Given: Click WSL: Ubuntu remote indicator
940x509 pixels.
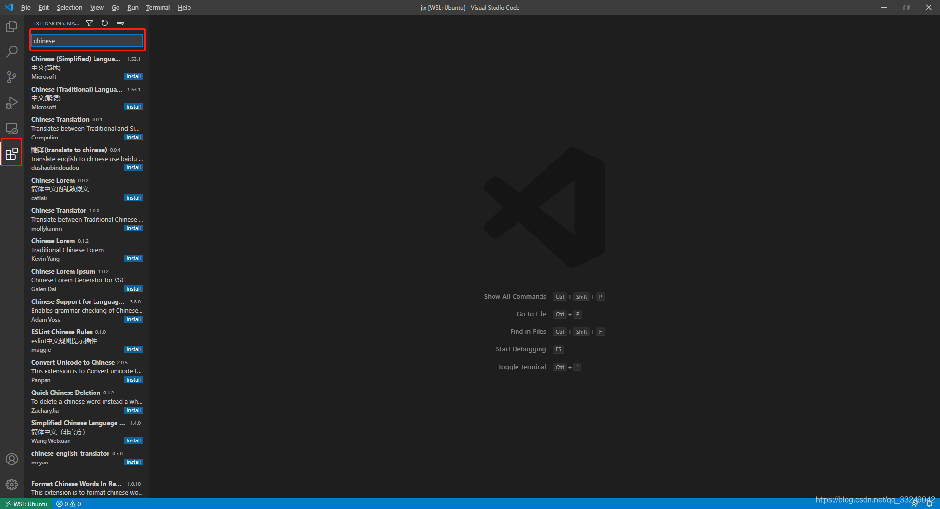Looking at the screenshot, I should [x=26, y=504].
